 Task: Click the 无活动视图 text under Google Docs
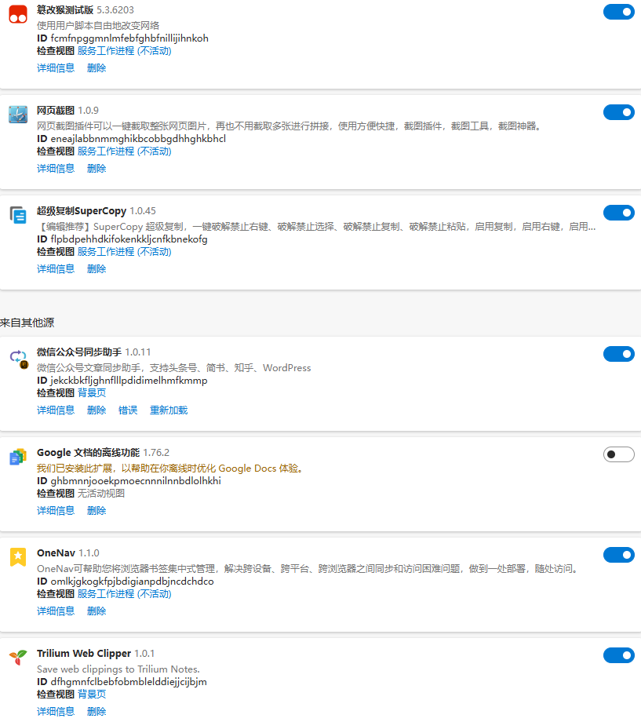click(x=101, y=493)
